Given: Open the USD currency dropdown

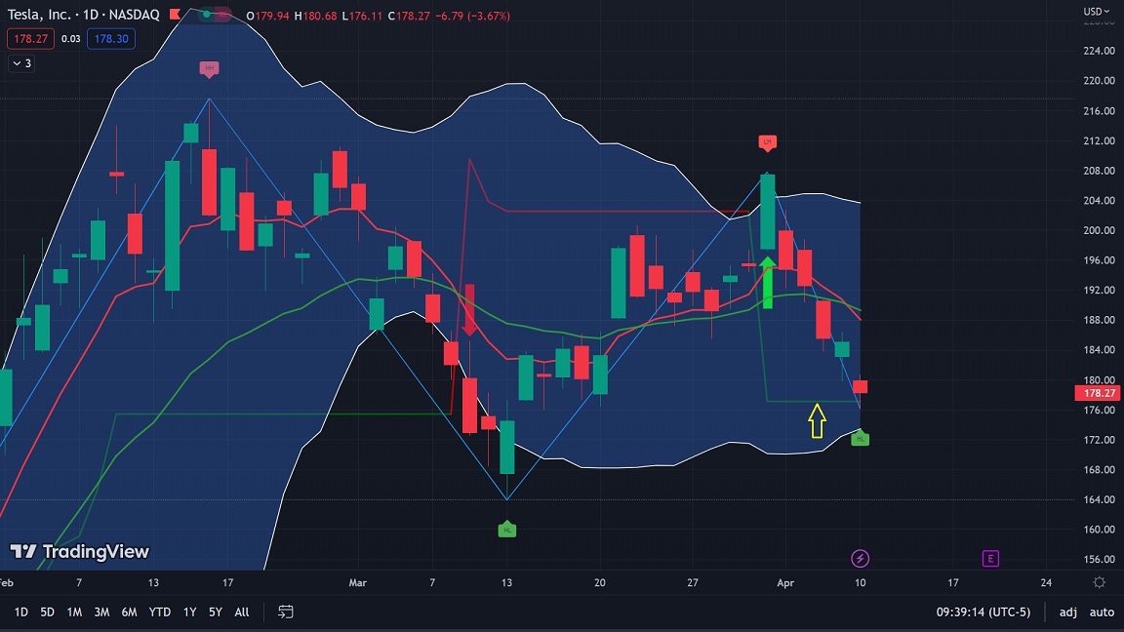Looking at the screenshot, I should click(1096, 12).
